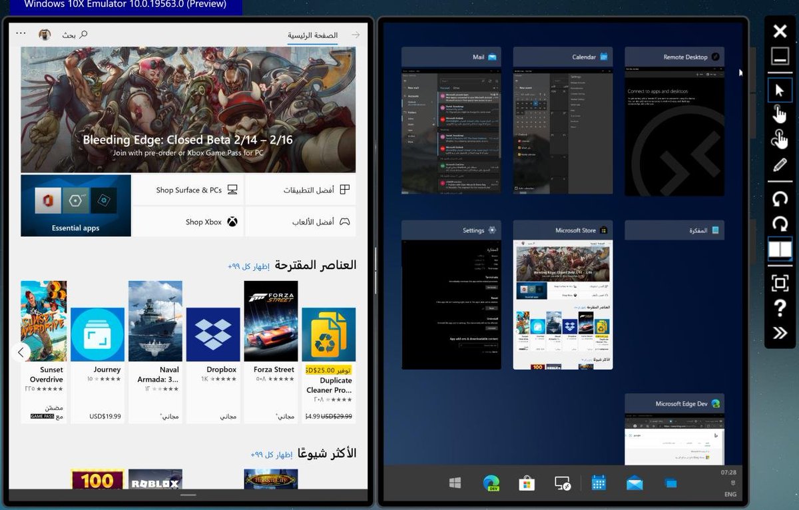Click the ENG language indicator
799x510 pixels.
coord(730,495)
